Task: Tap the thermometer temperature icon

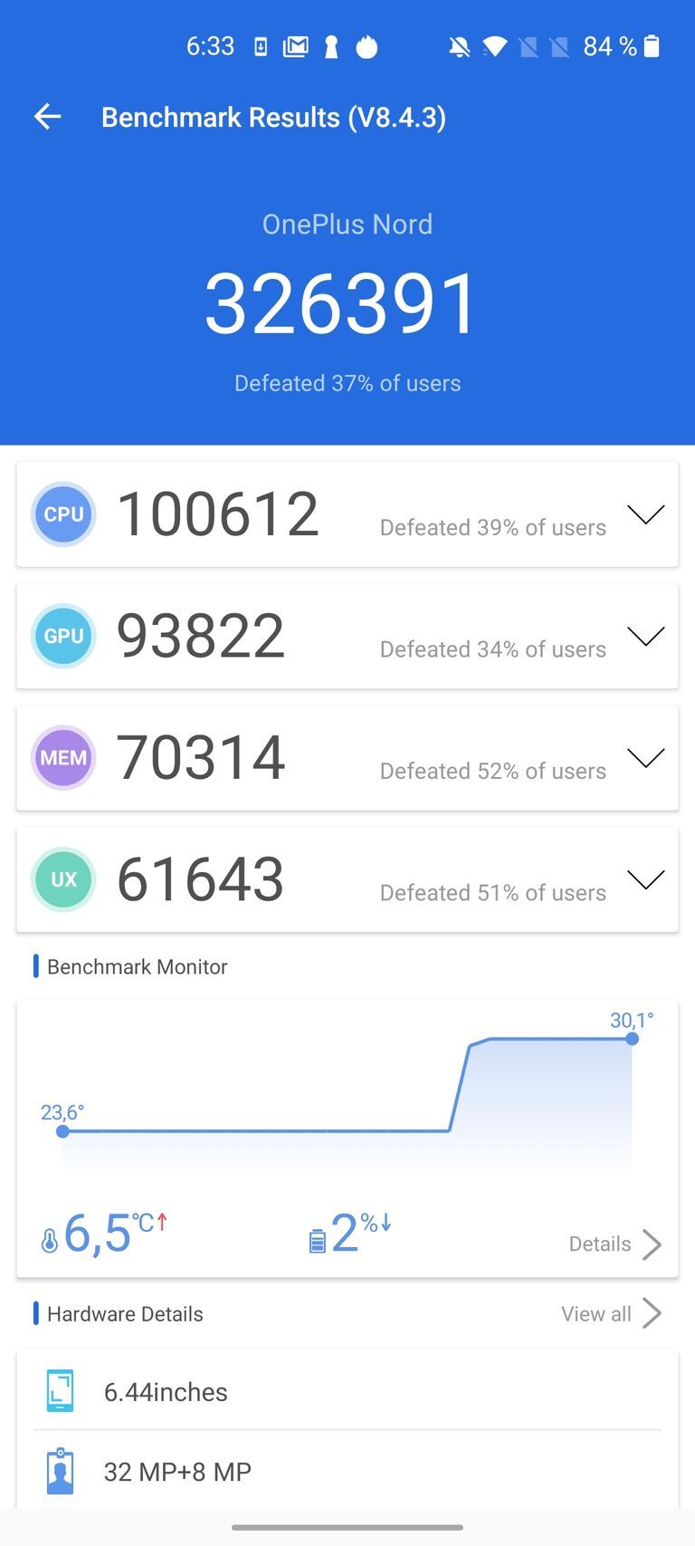Action: 50,1240
